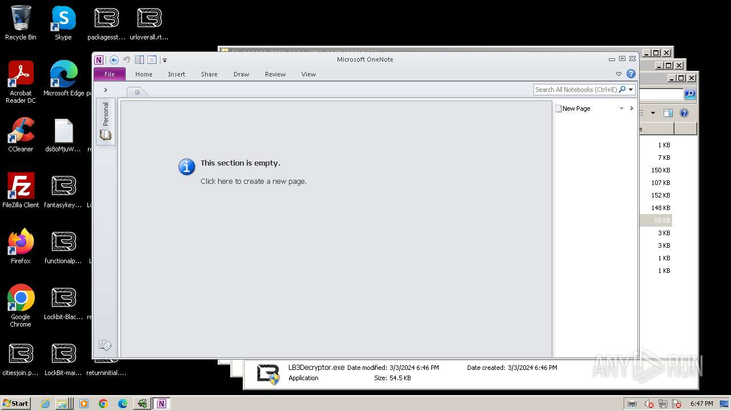Select the Personal notebook
The width and height of the screenshot is (731, 411).
click(106, 122)
